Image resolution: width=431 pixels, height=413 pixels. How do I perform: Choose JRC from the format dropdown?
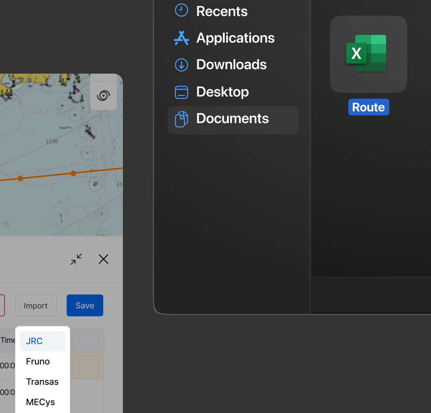tap(42, 341)
